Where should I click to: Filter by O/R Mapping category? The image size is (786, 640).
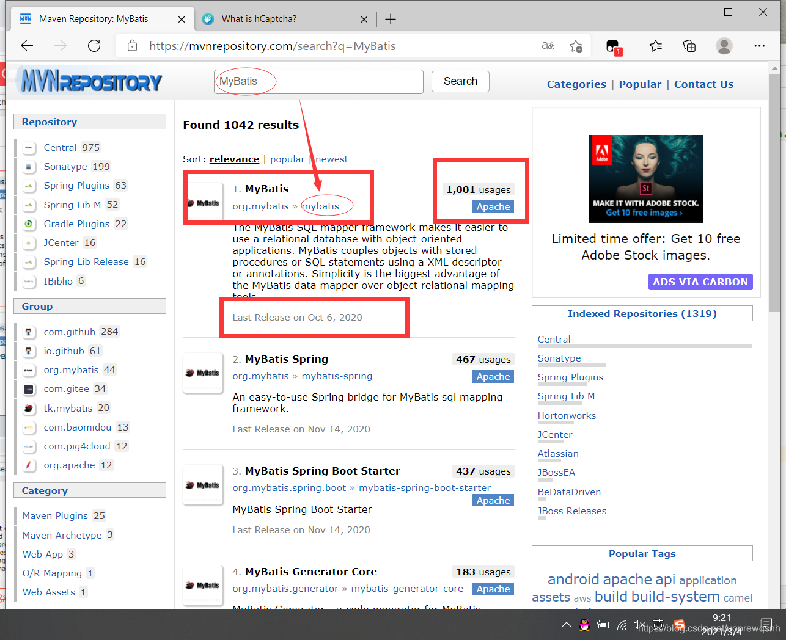pos(52,573)
